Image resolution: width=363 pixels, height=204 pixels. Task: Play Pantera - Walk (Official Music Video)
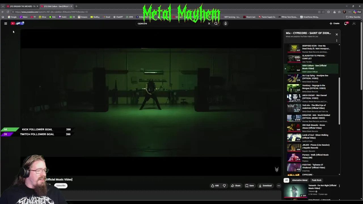tap(311, 158)
